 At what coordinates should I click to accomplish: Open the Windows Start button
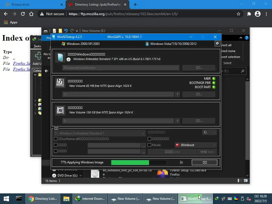[6, 199]
